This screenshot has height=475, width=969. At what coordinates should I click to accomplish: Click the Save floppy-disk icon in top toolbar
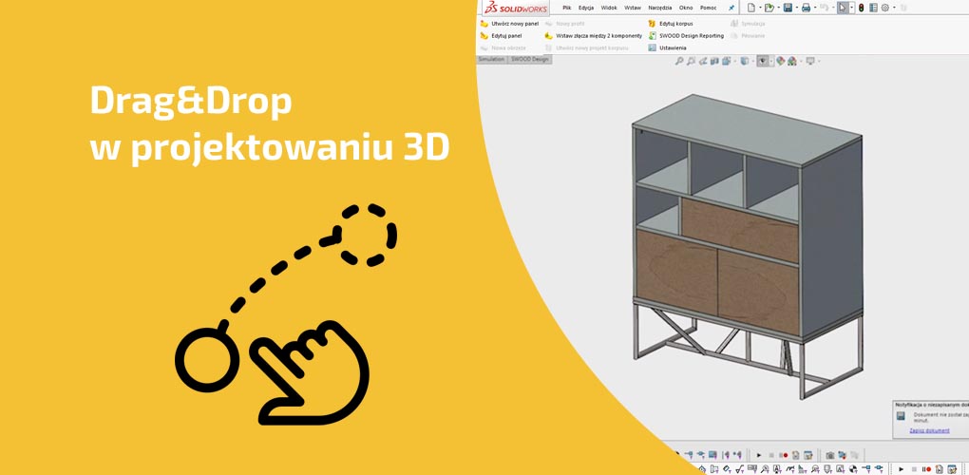point(788,8)
